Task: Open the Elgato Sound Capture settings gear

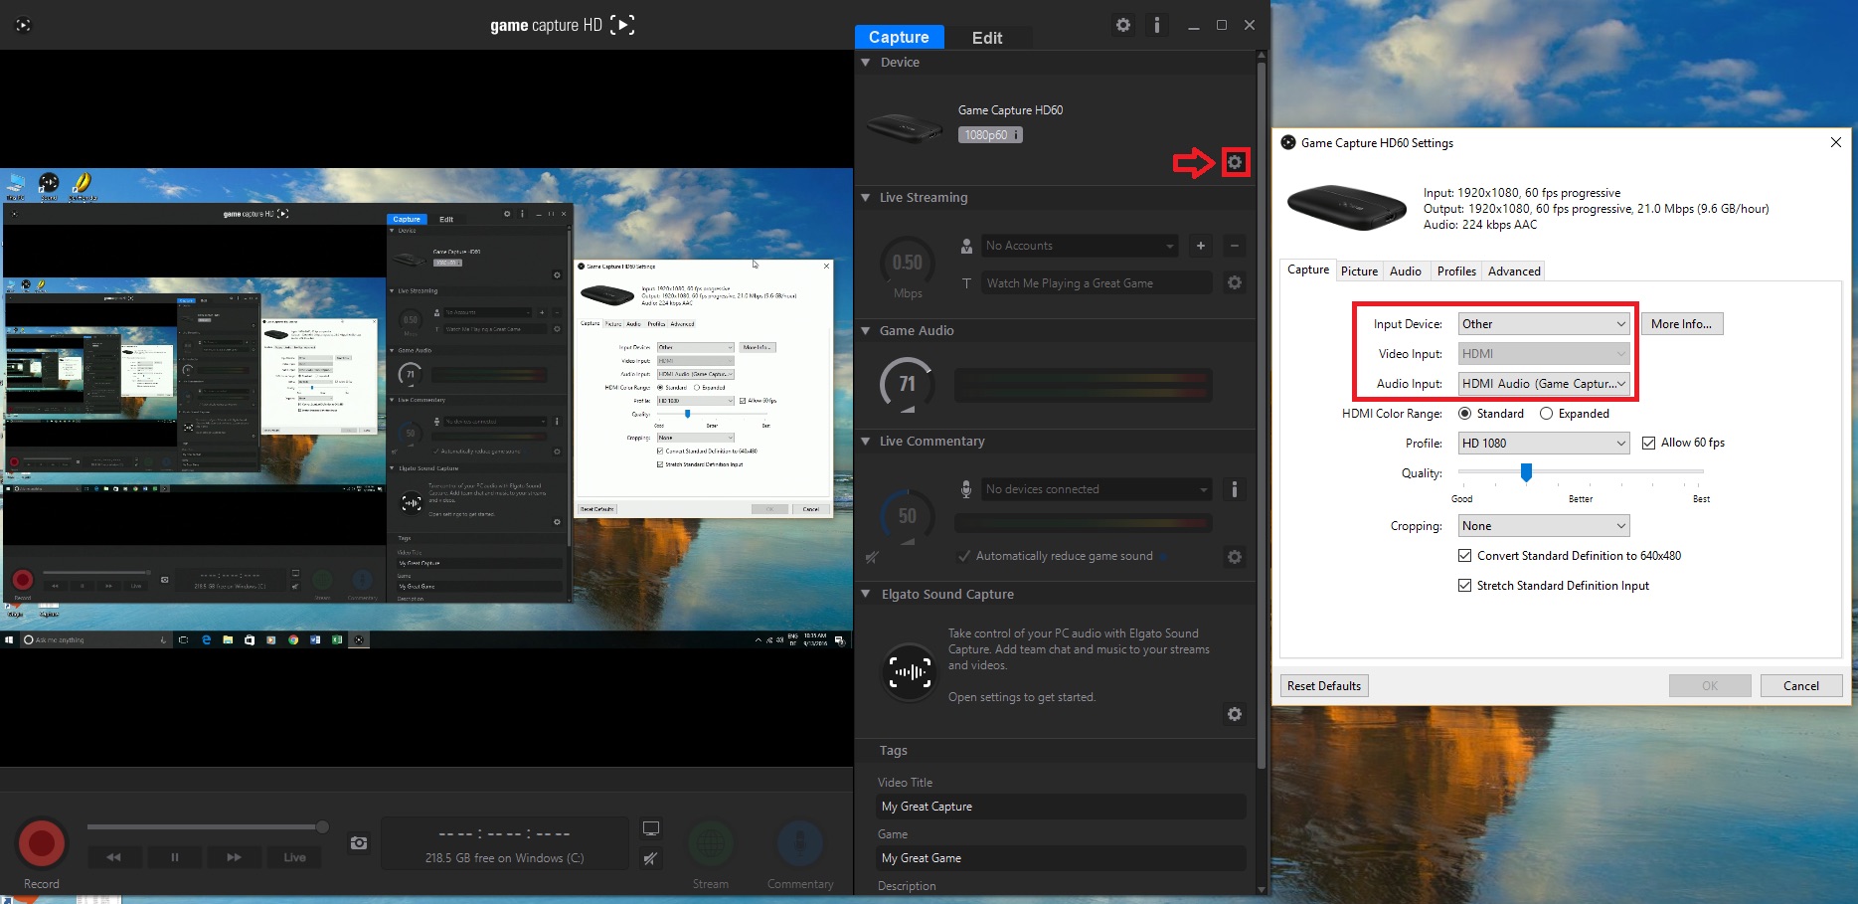Action: pyautogui.click(x=1234, y=714)
